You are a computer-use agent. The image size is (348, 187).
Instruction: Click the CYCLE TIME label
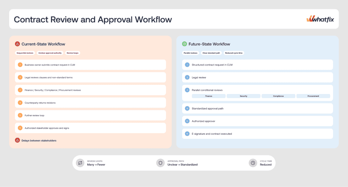[x=266, y=161]
